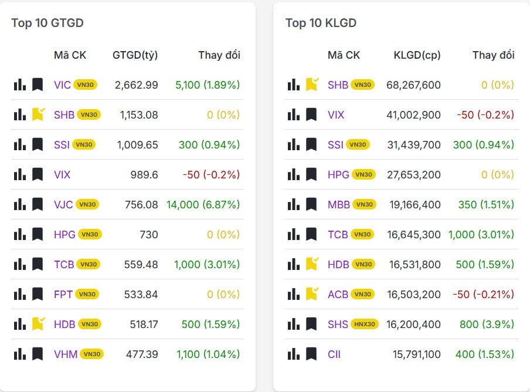Open the VJC stock link
Screen dimensions: 530x392
click(x=63, y=204)
